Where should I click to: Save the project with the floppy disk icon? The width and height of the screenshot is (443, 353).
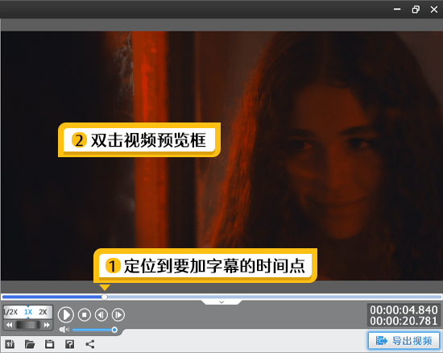(x=50, y=344)
